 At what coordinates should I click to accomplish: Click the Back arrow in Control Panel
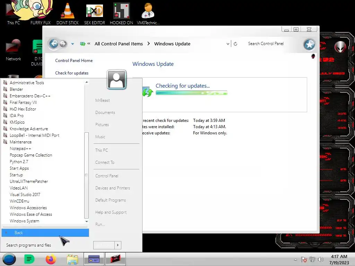click(54, 43)
